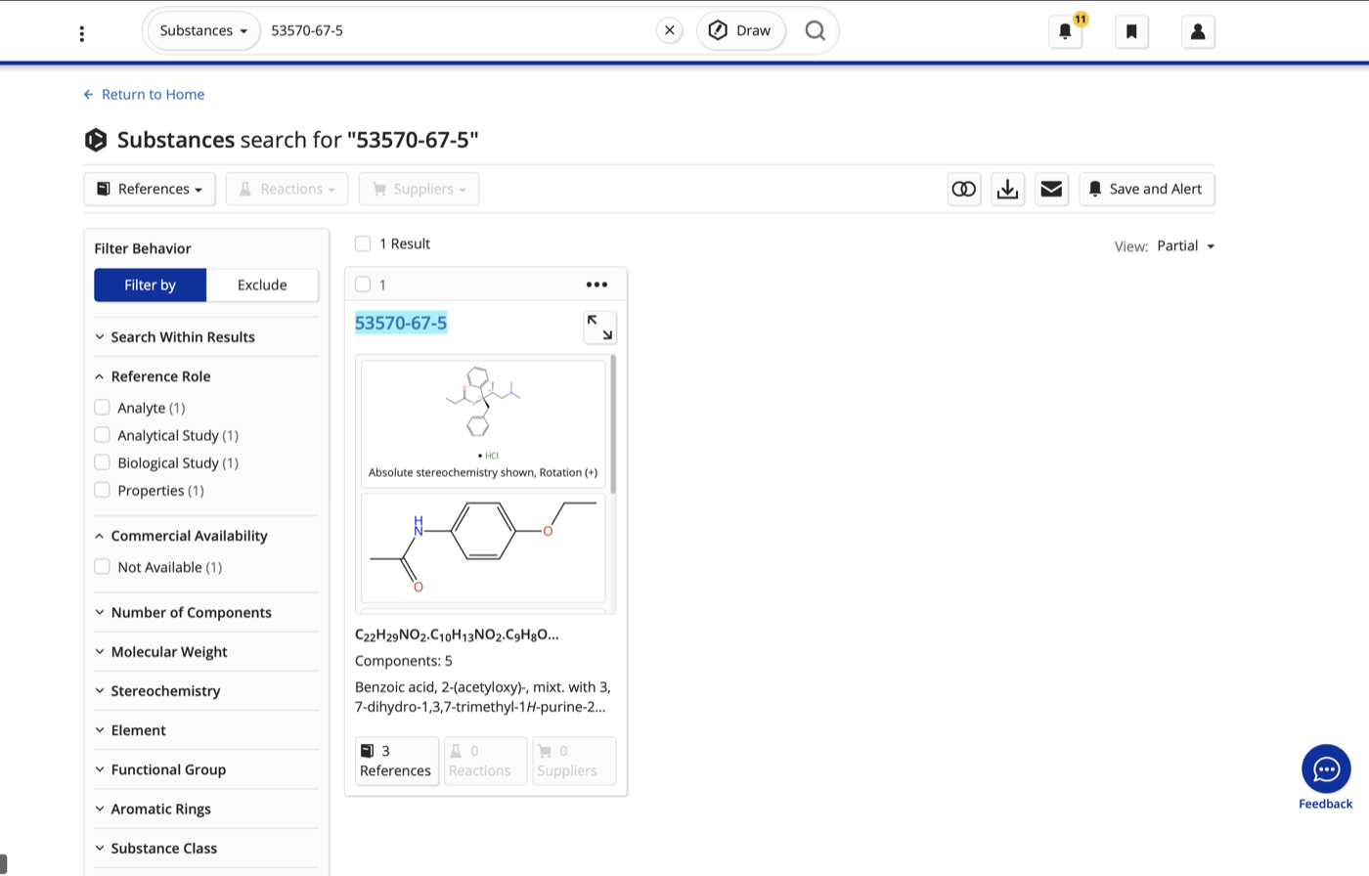The height and width of the screenshot is (876, 1369).
Task: Open the 53570-67-5 substance link
Action: pyautogui.click(x=401, y=323)
